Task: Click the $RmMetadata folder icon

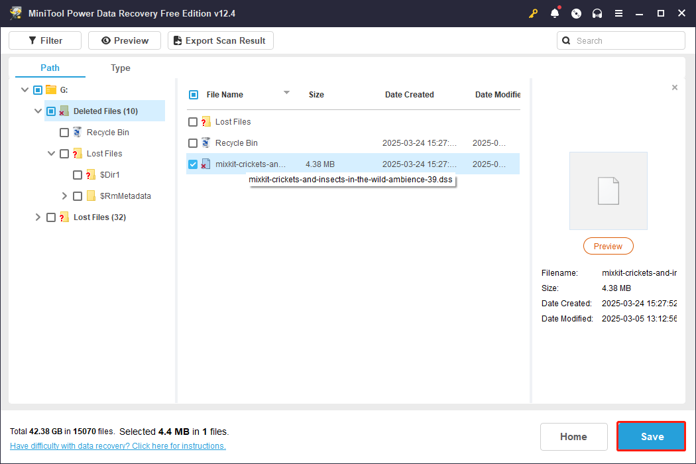Action: tap(91, 196)
